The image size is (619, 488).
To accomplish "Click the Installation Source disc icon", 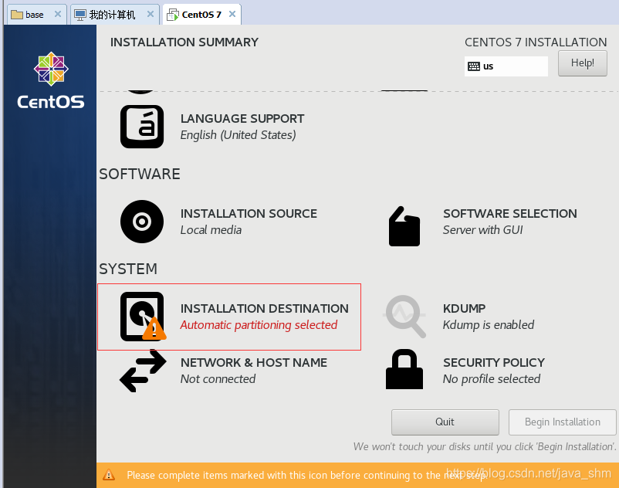I will pos(142,222).
